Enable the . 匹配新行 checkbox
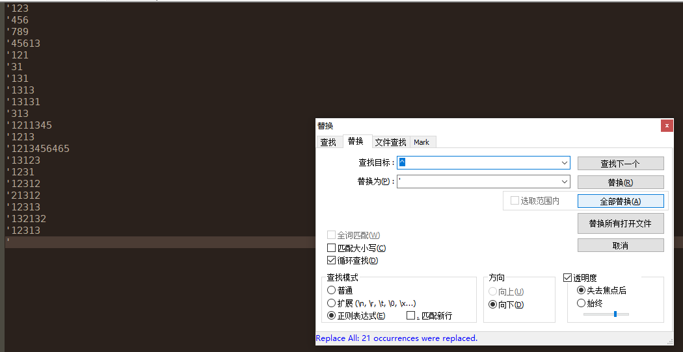683x352 pixels. point(410,316)
